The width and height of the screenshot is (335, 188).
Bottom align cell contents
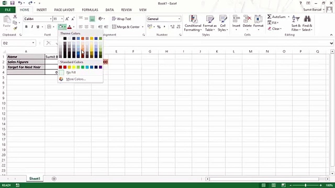coord(92,19)
